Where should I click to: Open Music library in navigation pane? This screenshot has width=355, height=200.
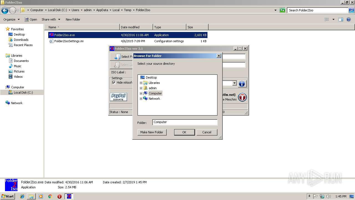(x=17, y=66)
